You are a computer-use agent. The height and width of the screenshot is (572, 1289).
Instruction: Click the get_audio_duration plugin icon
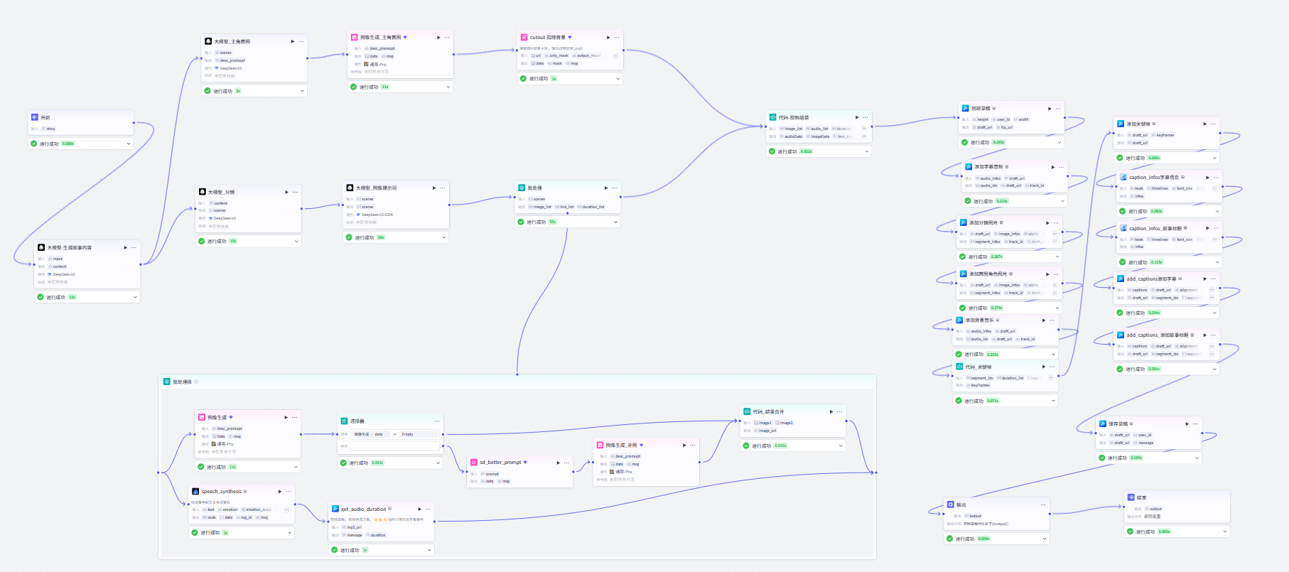335,509
